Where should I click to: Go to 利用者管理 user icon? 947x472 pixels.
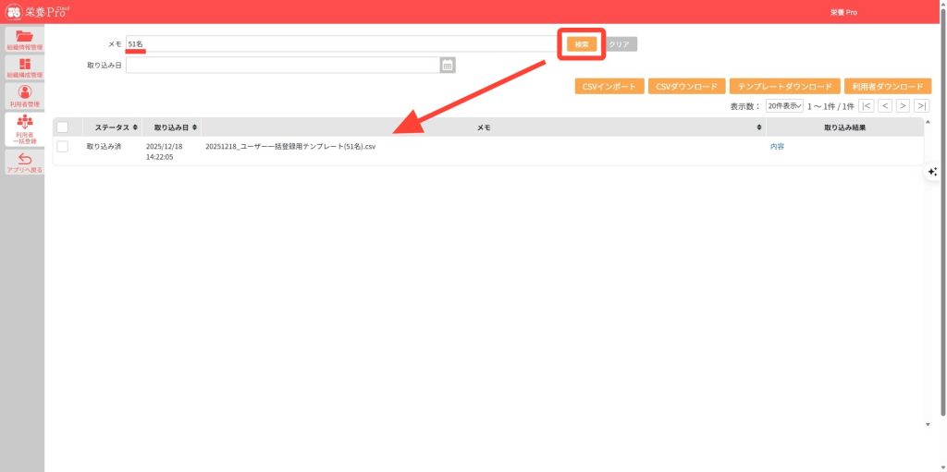[x=24, y=95]
